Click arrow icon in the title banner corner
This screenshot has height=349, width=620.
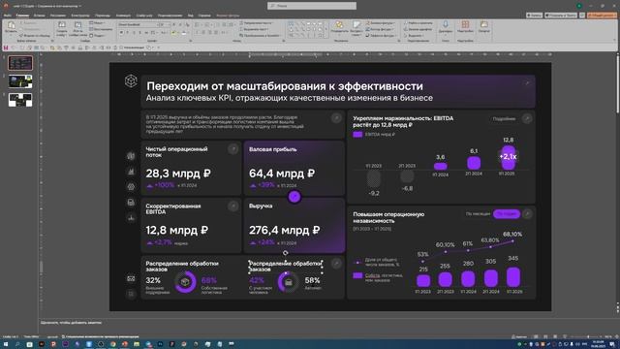pos(527,83)
